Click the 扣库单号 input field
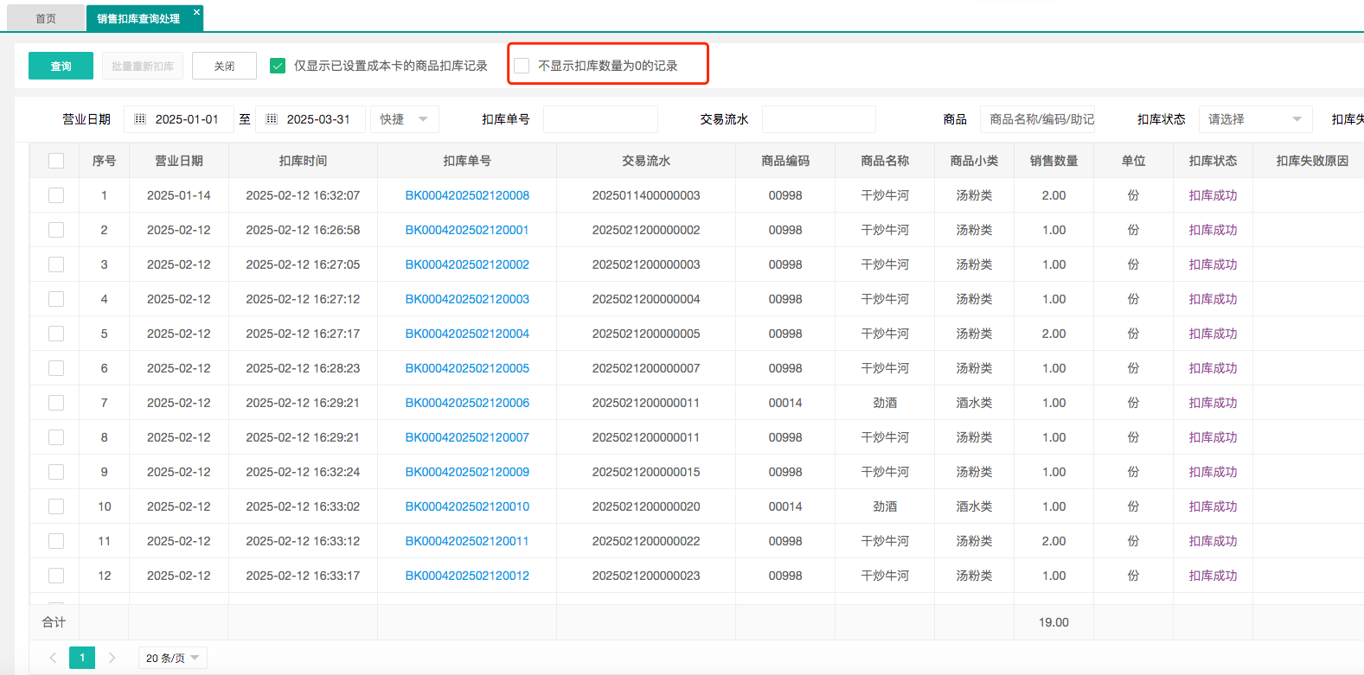The height and width of the screenshot is (675, 1364). tap(600, 119)
